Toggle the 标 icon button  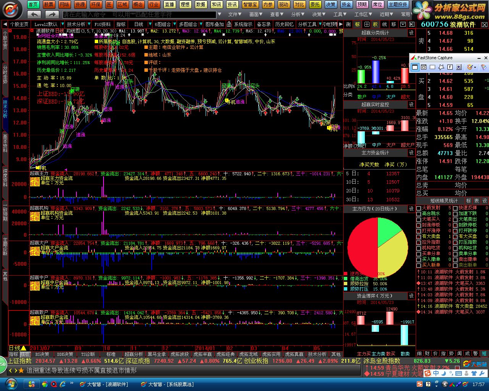(x=357, y=24)
